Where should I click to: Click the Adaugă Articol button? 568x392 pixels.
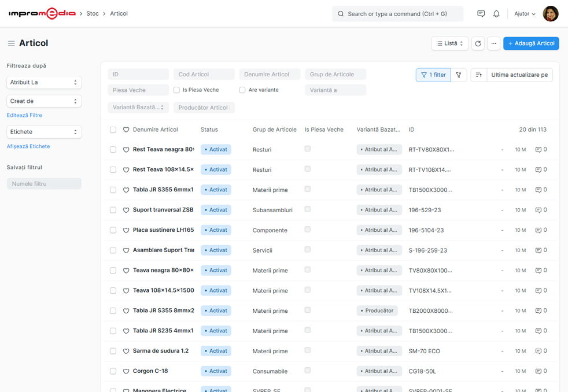point(530,43)
